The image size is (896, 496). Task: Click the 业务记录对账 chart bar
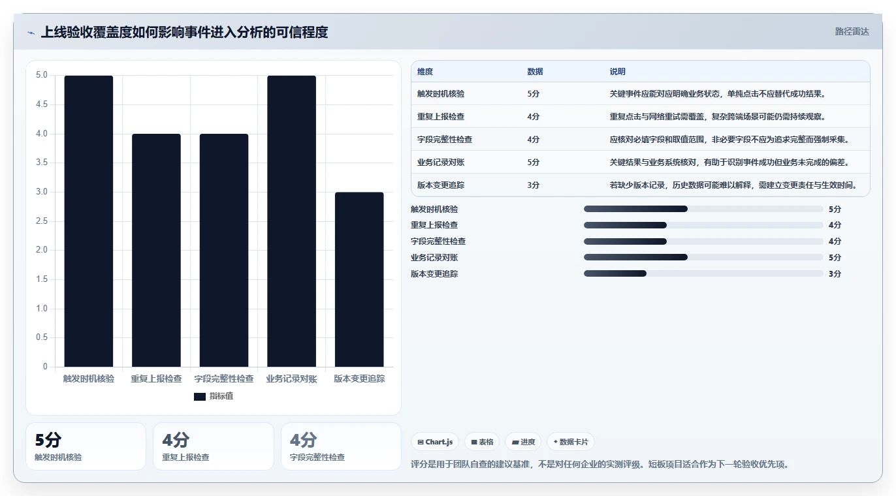tap(291, 221)
